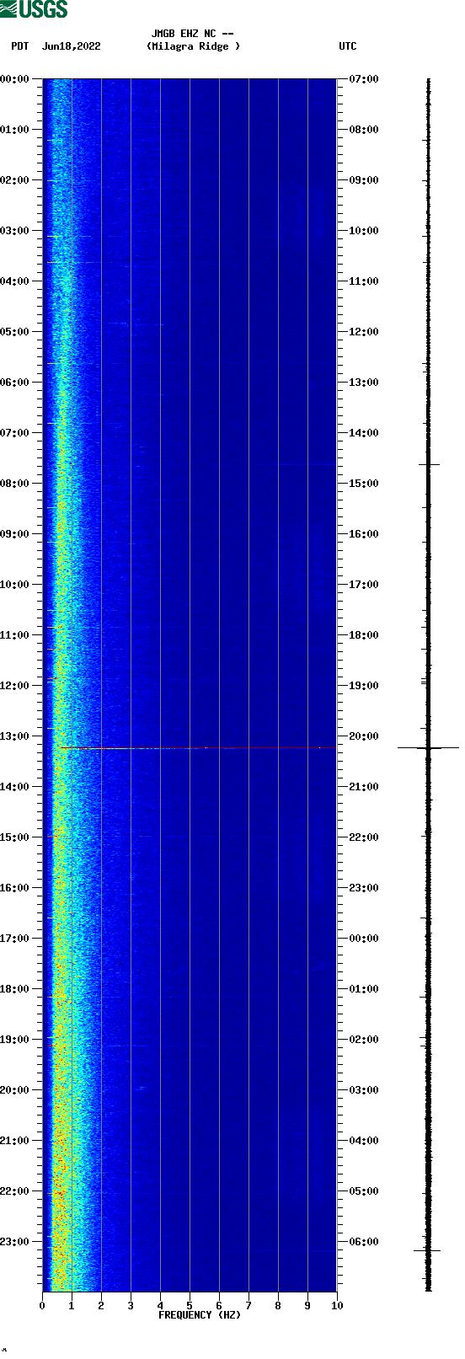The height and width of the screenshot is (1359, 465).
Task: Click the 04:00 UTC label on right axis
Action: click(x=364, y=1141)
